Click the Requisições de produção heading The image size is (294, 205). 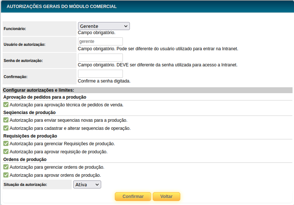(x=30, y=136)
